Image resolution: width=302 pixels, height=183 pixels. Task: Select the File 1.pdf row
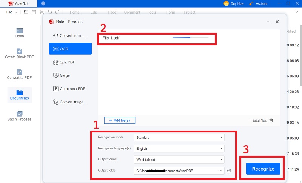[157, 39]
